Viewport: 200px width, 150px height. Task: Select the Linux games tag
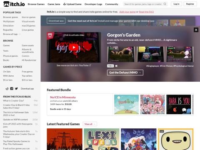pos(28,30)
